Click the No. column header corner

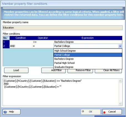coord(6,38)
